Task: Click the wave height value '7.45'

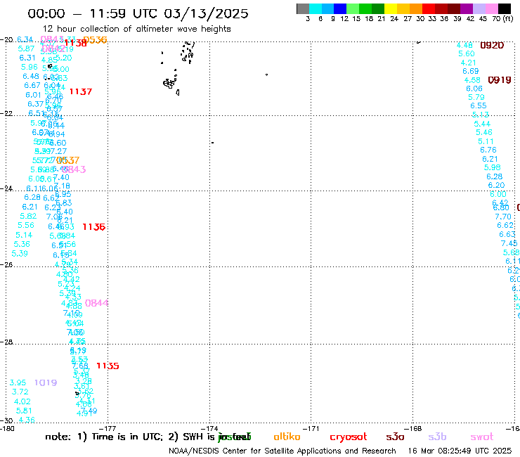Action: click(x=509, y=243)
